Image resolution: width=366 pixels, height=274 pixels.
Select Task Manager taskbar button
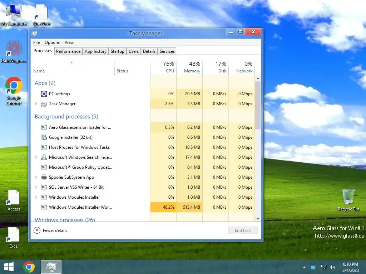coord(51,267)
